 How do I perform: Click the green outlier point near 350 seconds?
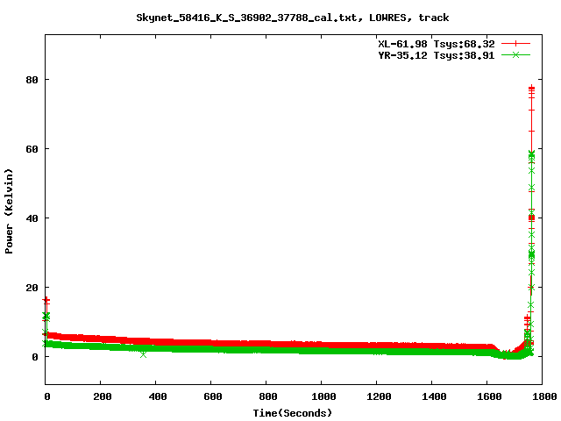tap(143, 354)
